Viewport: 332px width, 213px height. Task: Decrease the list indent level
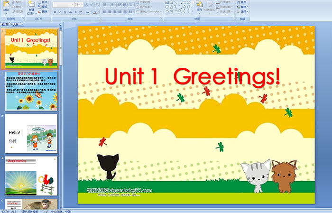point(120,4)
